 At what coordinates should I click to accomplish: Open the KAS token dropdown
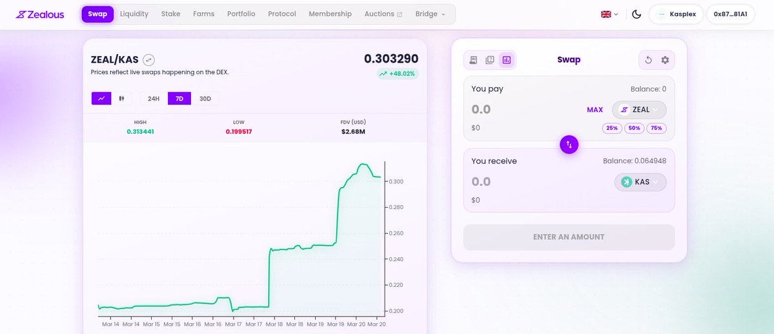coord(640,182)
